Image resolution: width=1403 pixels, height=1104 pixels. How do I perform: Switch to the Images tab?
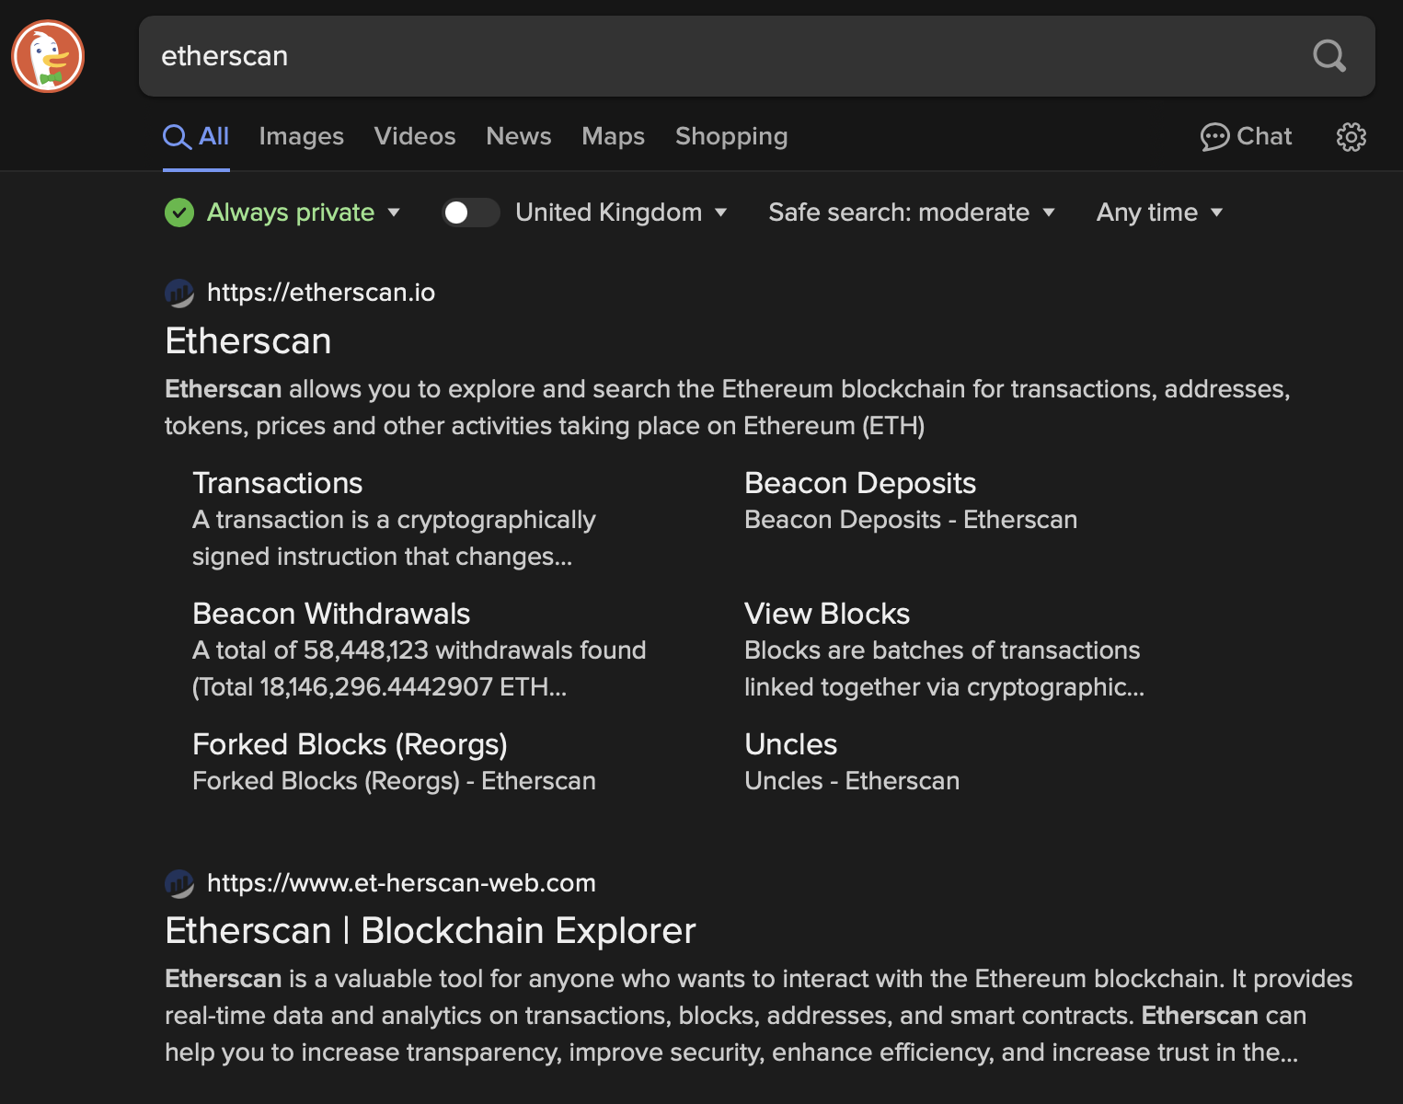301,136
